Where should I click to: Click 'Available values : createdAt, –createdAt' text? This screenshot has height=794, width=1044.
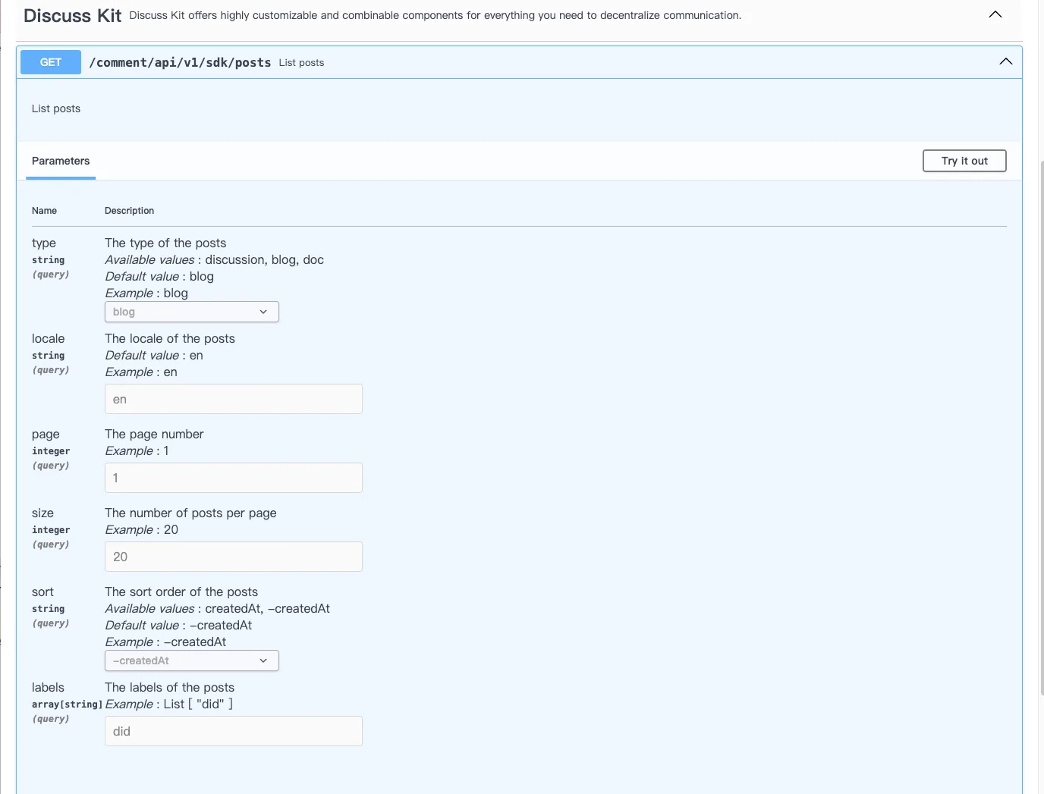click(218, 608)
